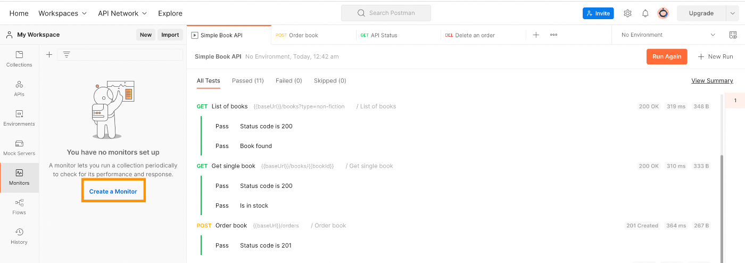Click the New button in workspace header
Image resolution: width=745 pixels, height=263 pixels.
(x=146, y=35)
